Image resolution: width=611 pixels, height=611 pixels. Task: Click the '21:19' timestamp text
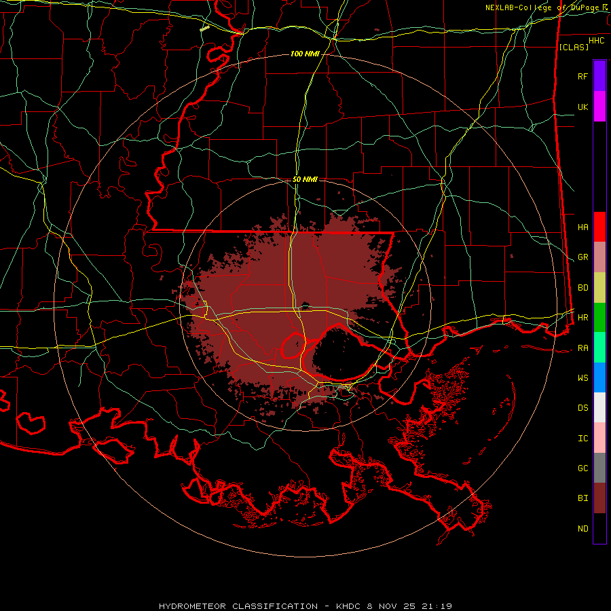tap(437, 606)
